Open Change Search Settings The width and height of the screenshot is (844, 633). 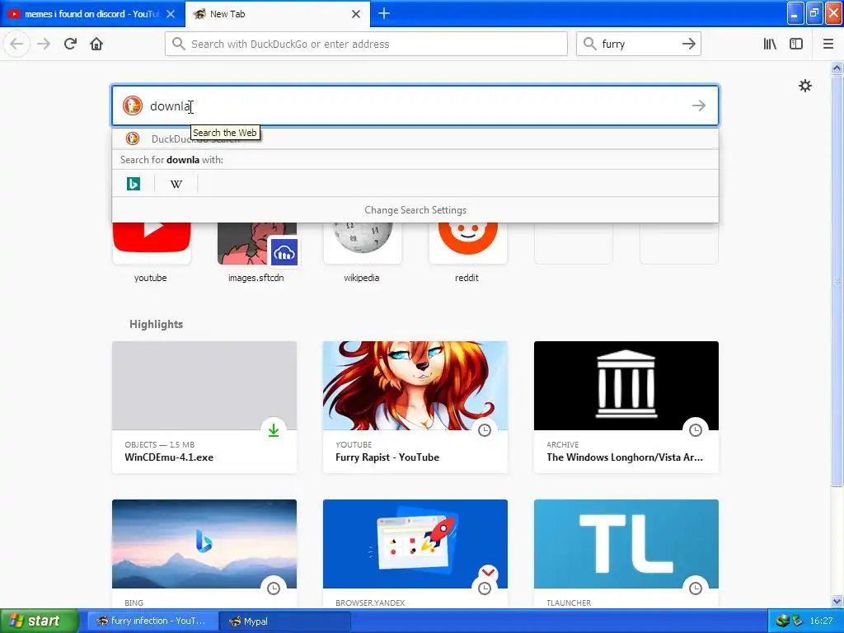point(415,210)
